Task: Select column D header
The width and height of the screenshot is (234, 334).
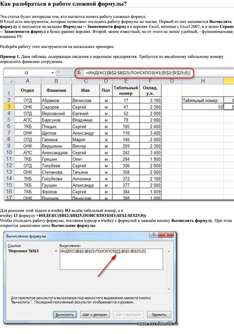Action: click(x=106, y=81)
